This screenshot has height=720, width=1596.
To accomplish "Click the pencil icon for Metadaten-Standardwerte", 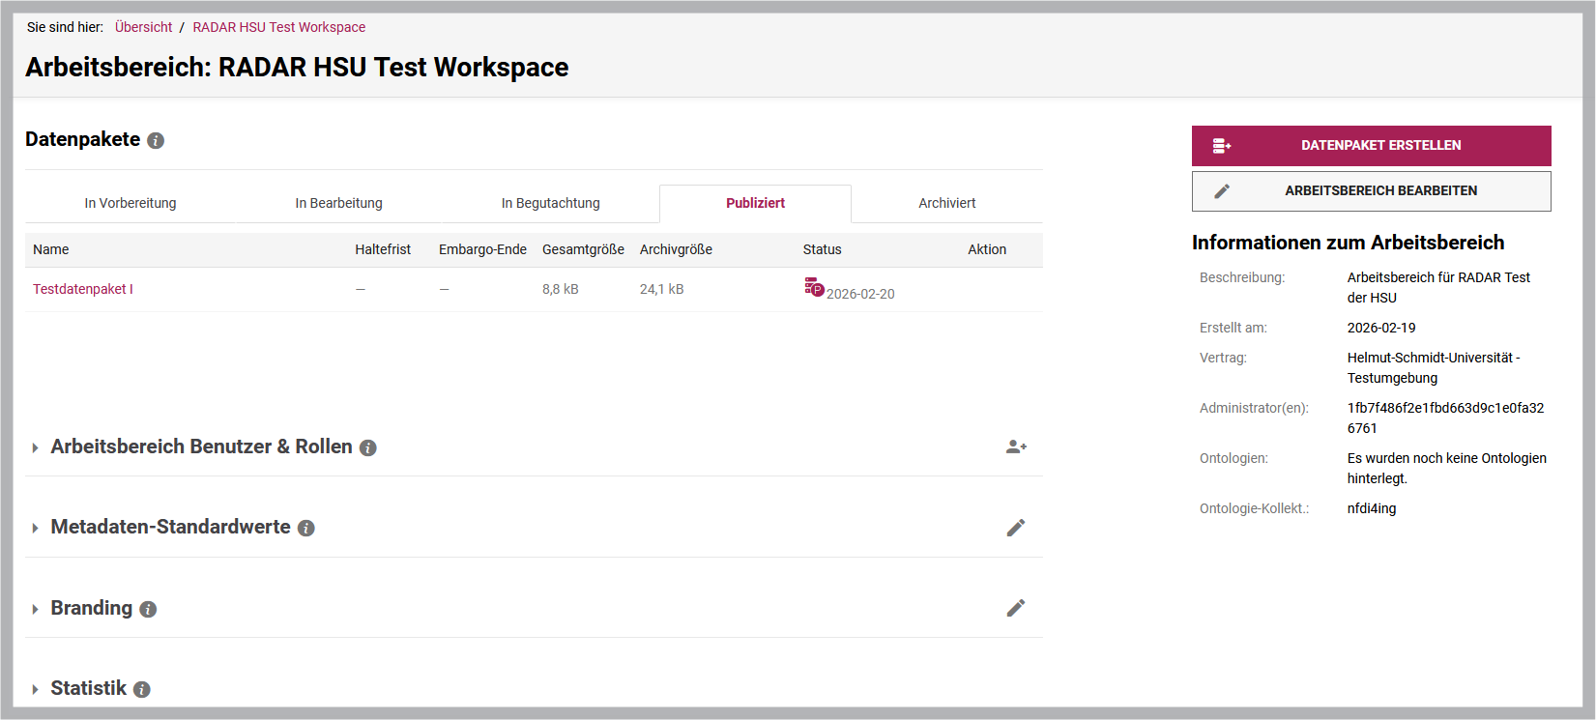I will click(x=1016, y=528).
